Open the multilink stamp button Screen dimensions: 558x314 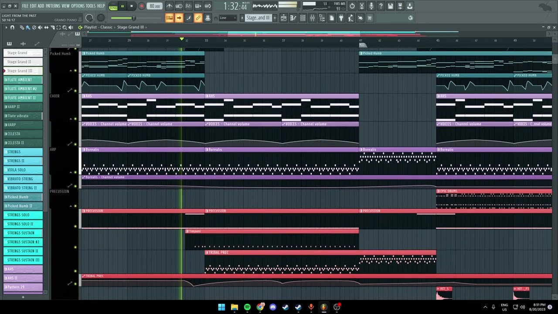pyautogui.click(x=208, y=18)
